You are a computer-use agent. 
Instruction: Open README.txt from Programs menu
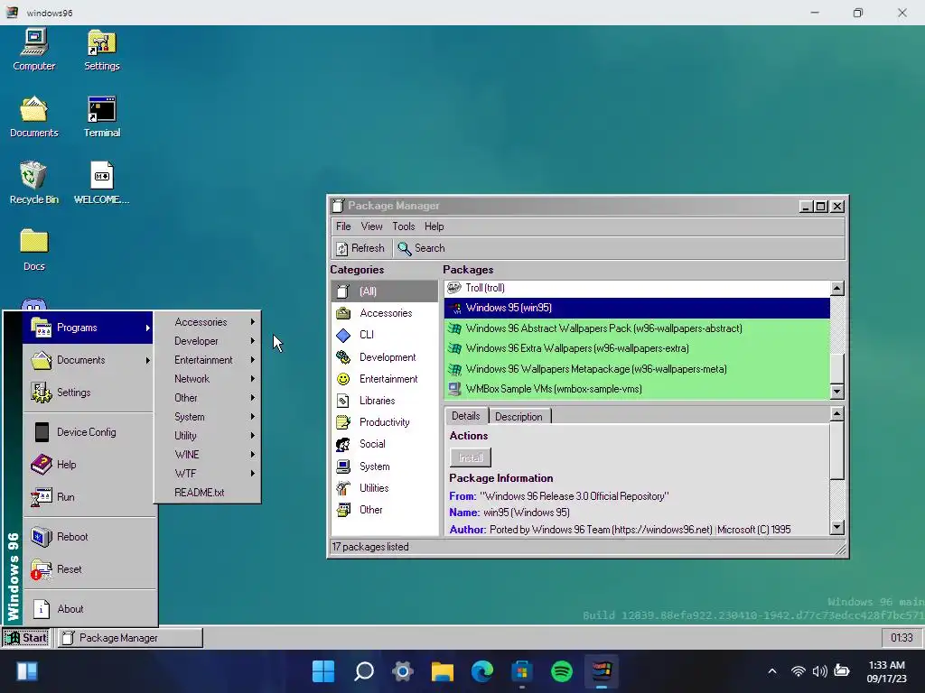coord(208,492)
